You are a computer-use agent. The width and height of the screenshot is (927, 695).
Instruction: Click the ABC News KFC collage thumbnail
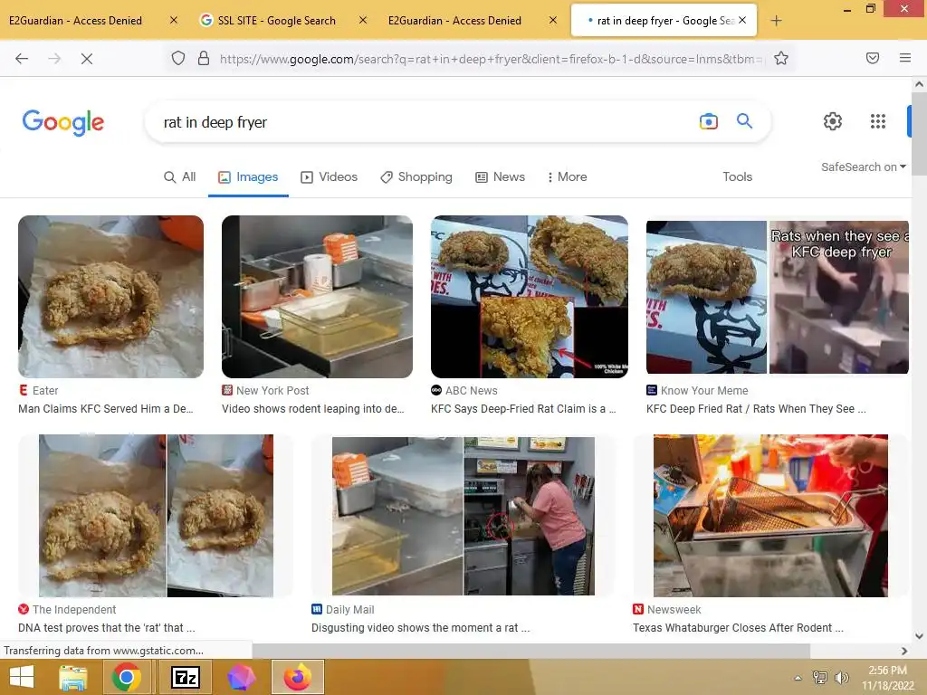pos(529,297)
